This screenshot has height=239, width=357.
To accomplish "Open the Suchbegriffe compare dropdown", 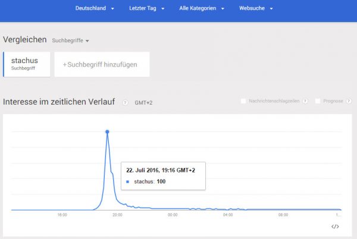I will coord(70,40).
